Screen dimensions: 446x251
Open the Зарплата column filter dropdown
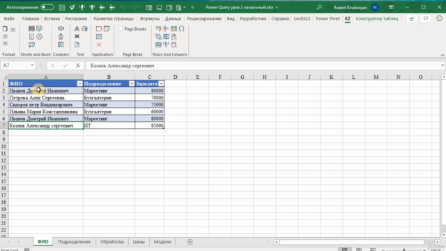pos(161,84)
